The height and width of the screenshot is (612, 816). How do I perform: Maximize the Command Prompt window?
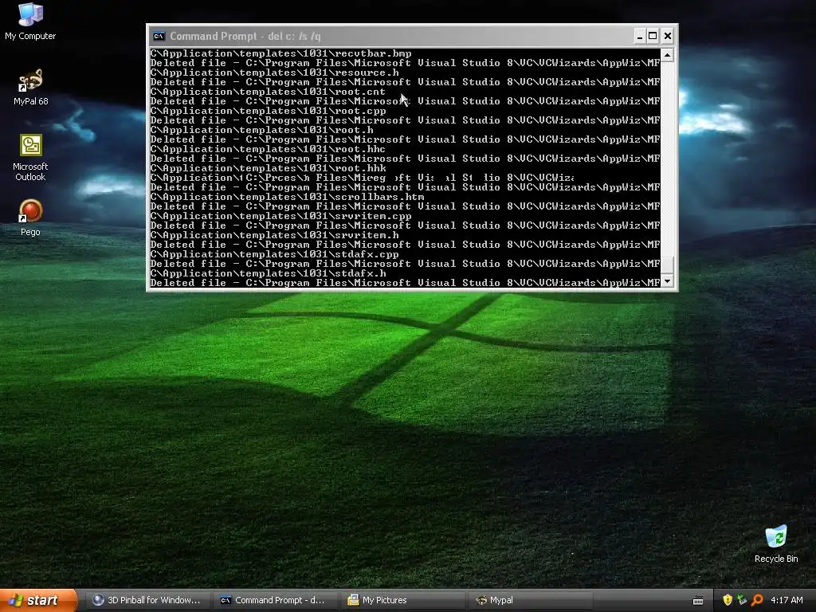(653, 36)
